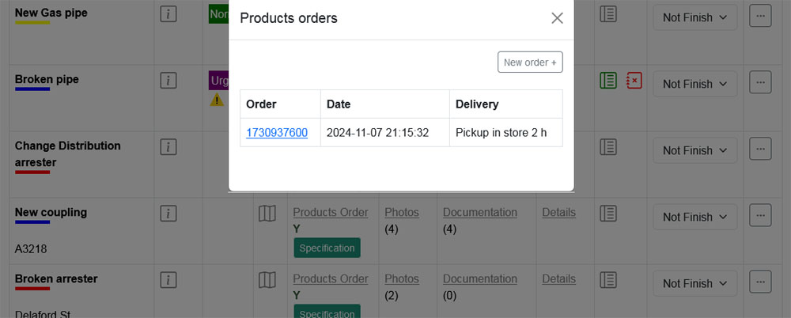This screenshot has height=318, width=791.
Task: Close the Products orders dialog
Action: point(557,18)
